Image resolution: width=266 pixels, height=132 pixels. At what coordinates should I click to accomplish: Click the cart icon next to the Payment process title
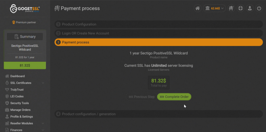click(57, 8)
